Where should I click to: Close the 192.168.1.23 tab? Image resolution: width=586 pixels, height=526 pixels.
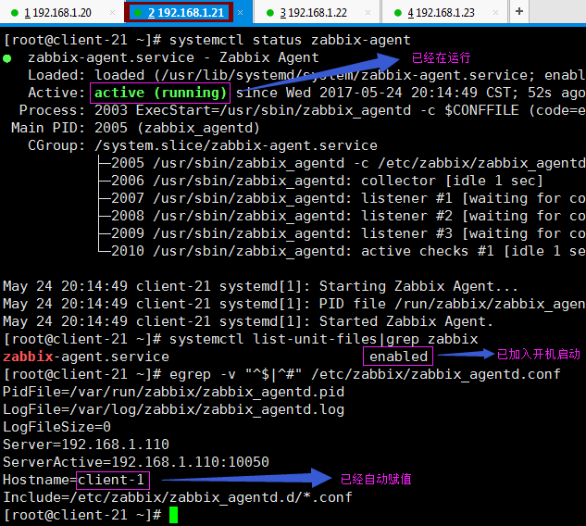click(x=495, y=13)
